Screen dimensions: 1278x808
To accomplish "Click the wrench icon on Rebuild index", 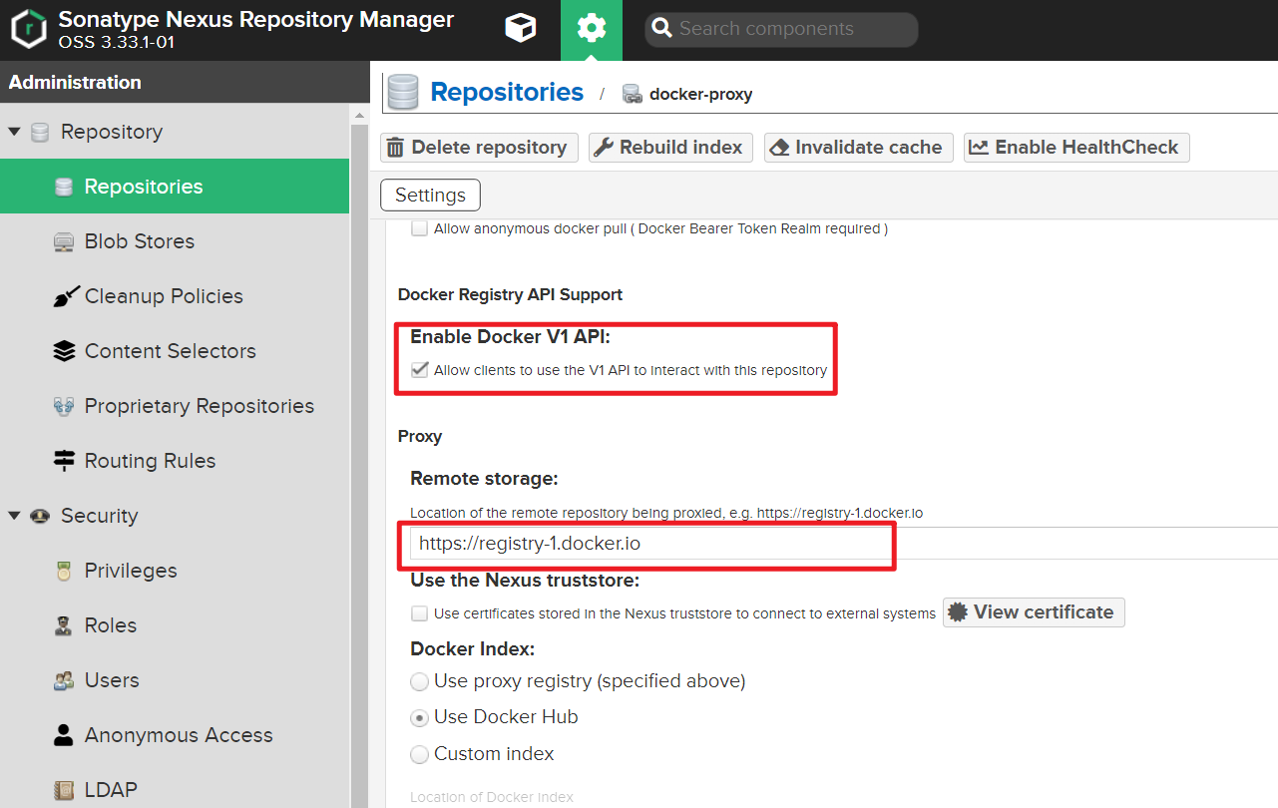I will [x=604, y=148].
